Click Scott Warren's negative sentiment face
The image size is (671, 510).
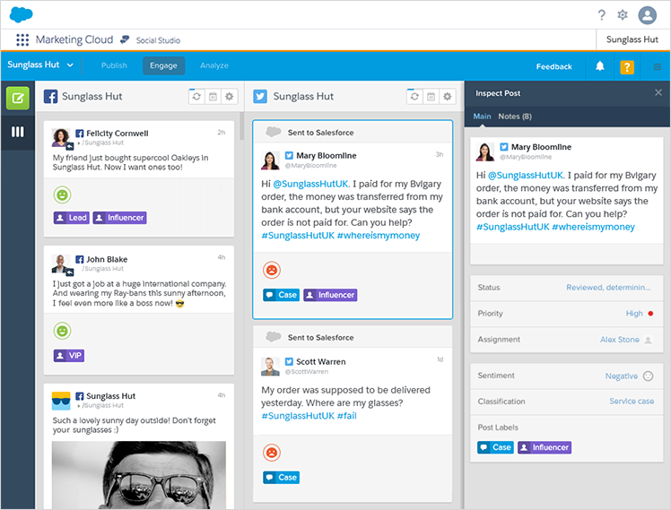coord(272,453)
